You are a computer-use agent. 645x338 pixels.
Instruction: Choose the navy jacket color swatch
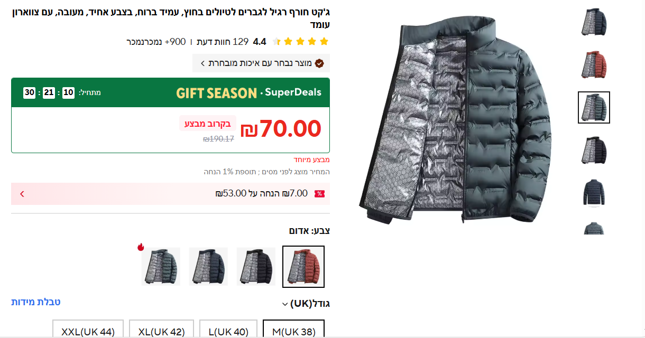(208, 267)
